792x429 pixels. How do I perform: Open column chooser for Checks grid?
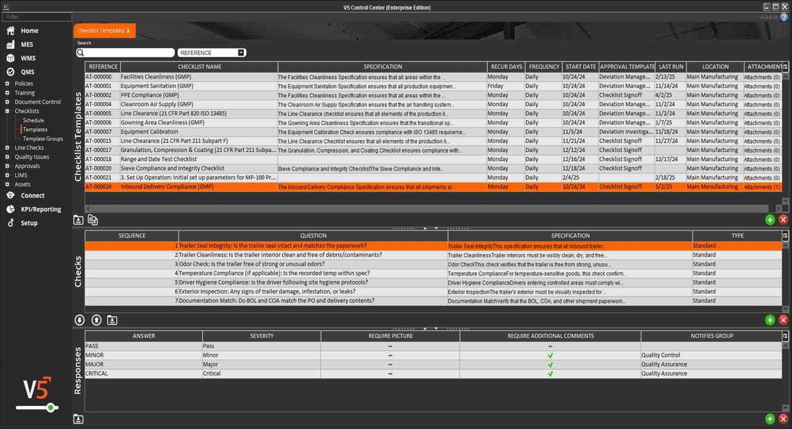point(786,236)
